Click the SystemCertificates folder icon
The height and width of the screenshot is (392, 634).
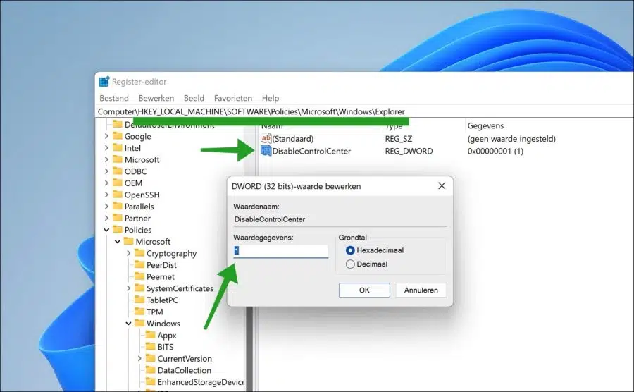(139, 288)
